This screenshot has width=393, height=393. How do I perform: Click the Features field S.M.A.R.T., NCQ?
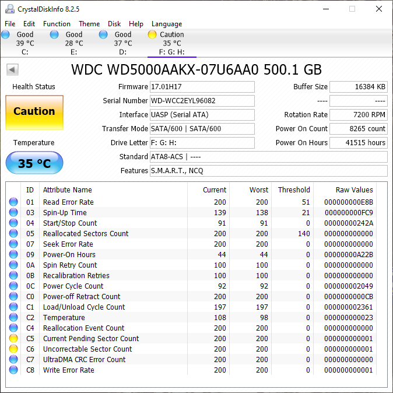269,171
